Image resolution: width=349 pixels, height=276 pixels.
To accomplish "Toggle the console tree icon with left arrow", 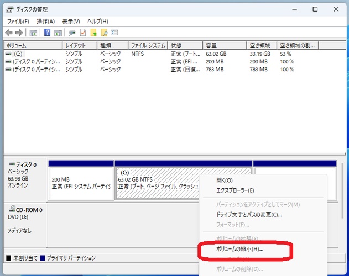I will coord(33,33).
